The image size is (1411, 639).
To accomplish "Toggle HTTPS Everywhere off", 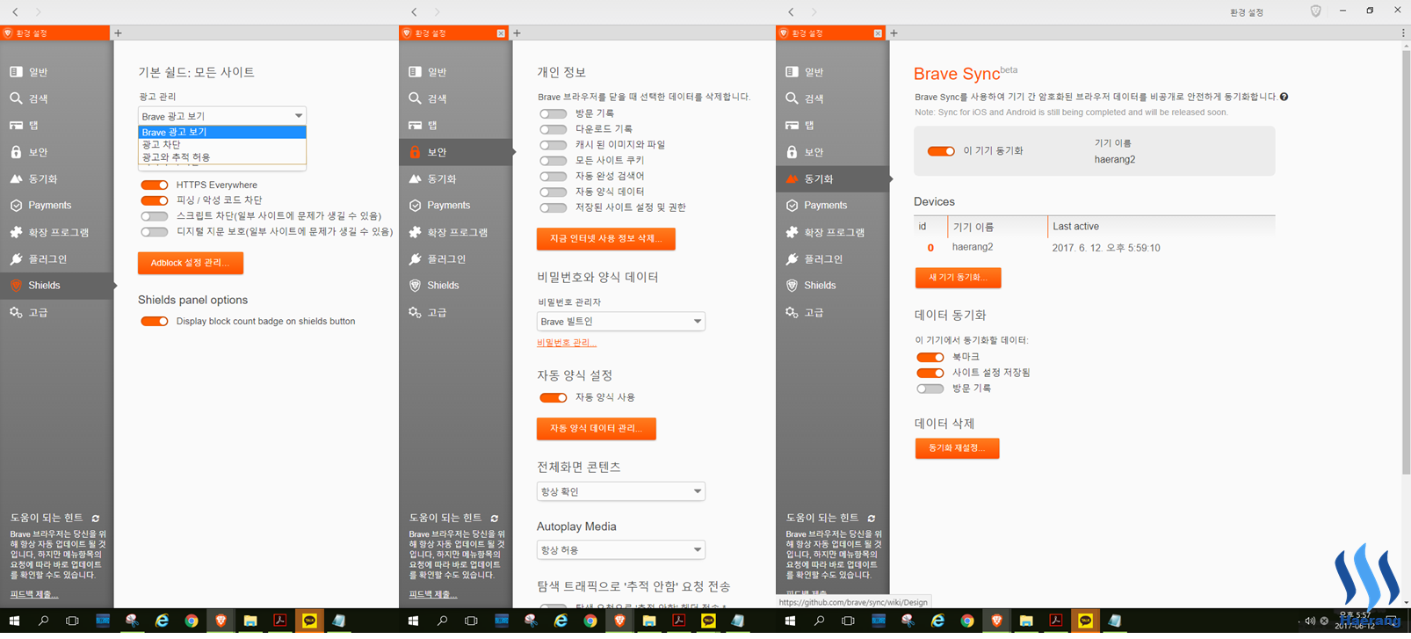I will [155, 185].
